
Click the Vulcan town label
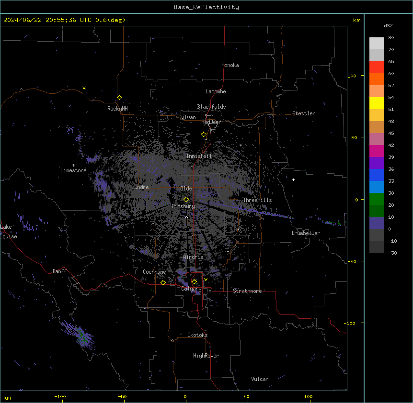tap(260, 379)
